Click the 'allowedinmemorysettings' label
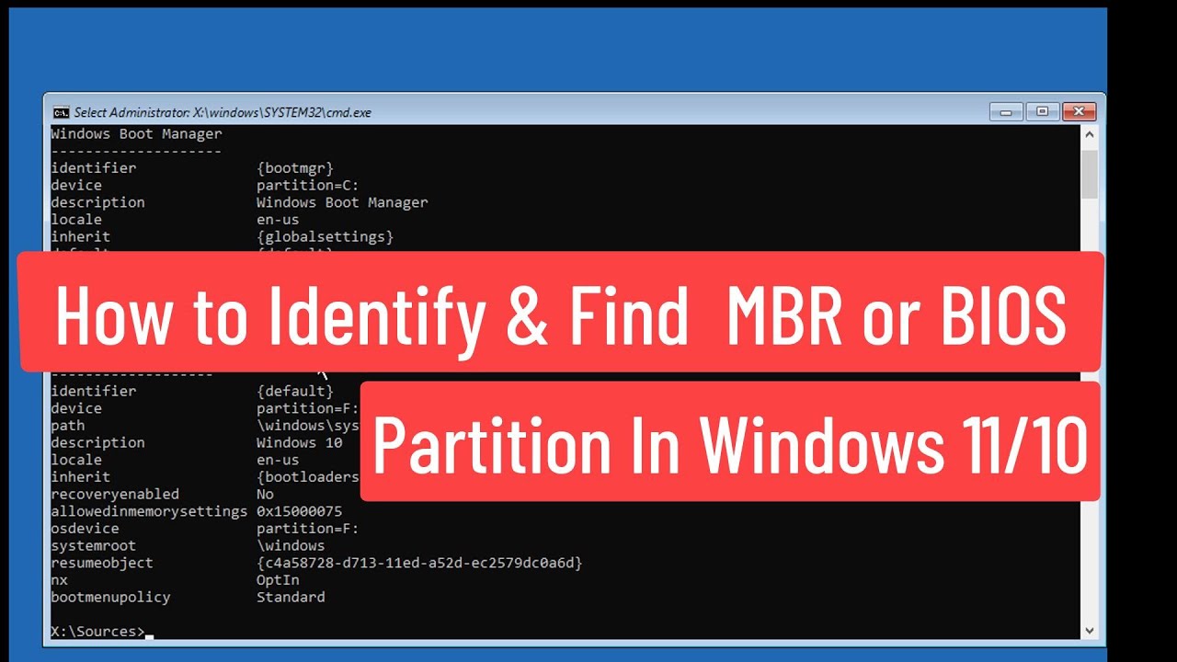 coord(149,511)
